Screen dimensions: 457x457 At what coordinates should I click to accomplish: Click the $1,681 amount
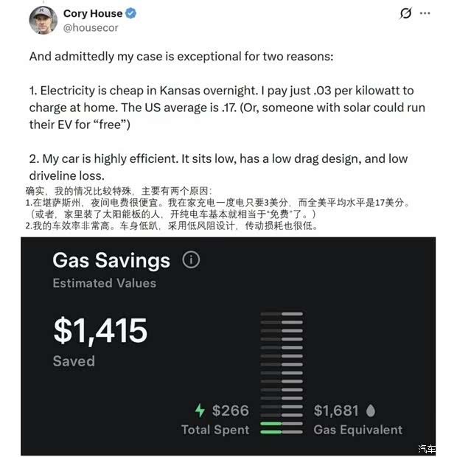point(336,411)
